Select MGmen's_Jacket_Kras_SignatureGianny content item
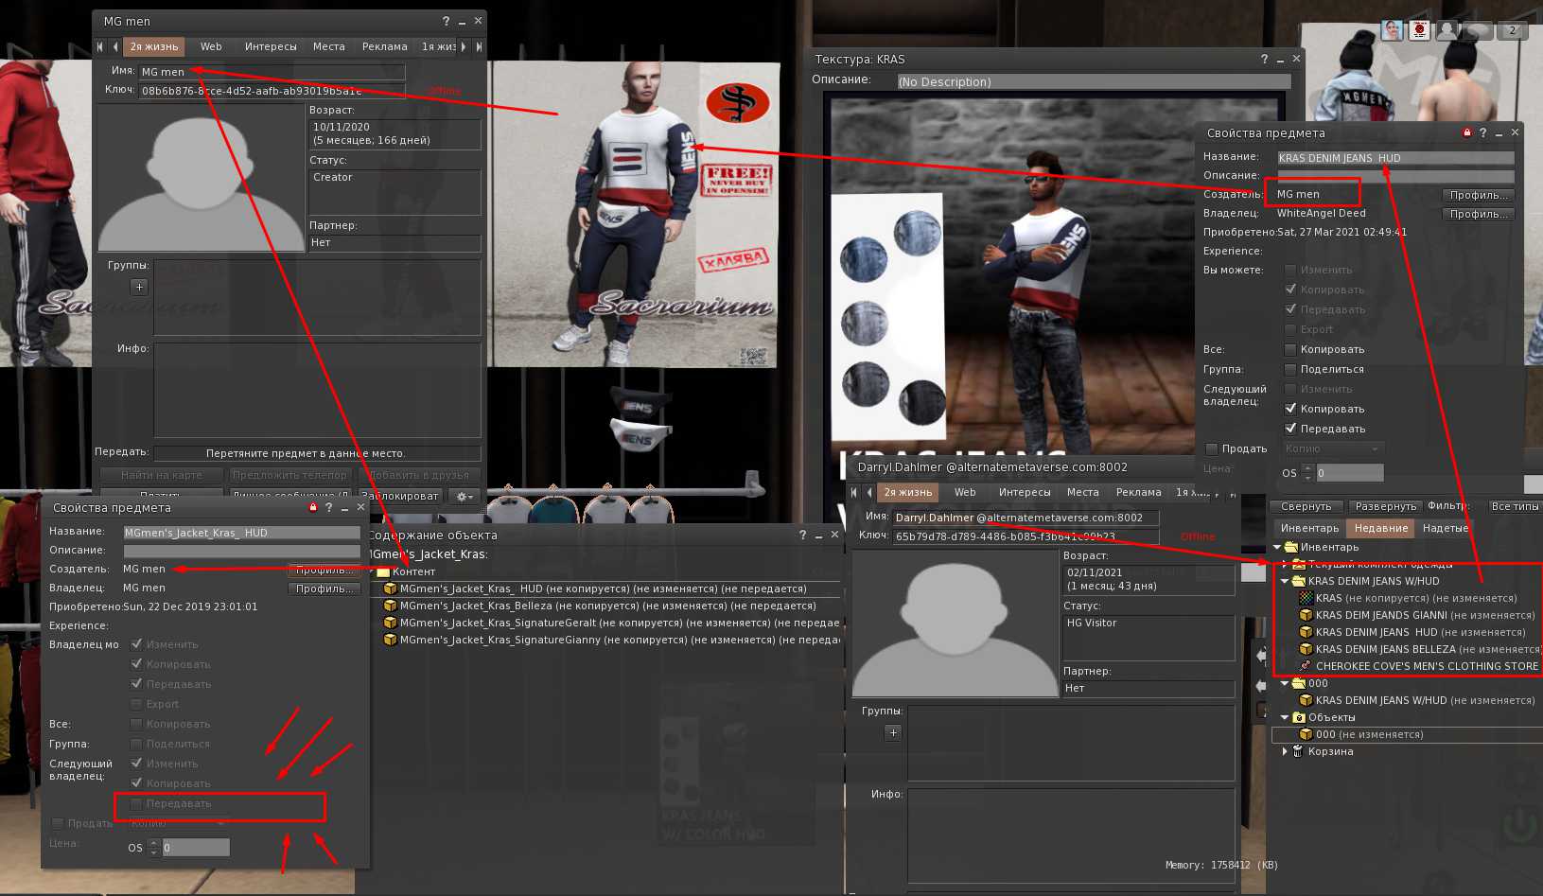Screen dimensions: 1543x896 click(x=610, y=640)
